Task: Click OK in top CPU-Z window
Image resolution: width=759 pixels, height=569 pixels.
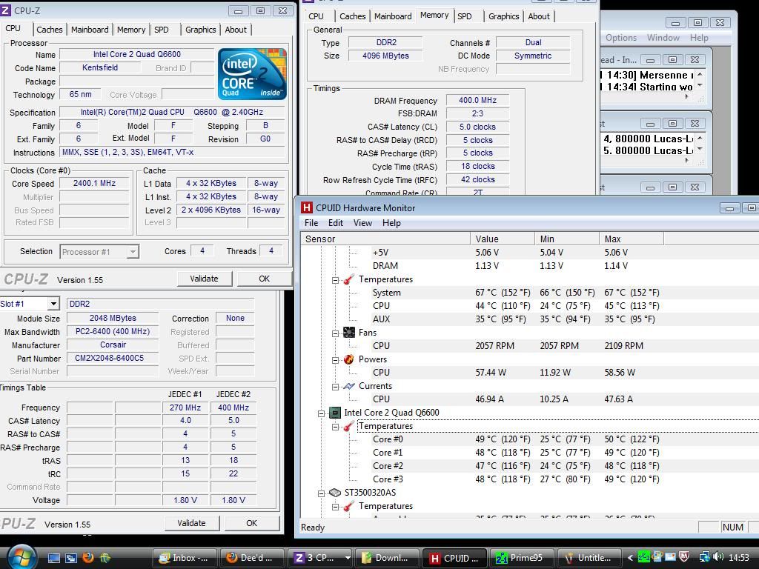Action: coord(264,279)
